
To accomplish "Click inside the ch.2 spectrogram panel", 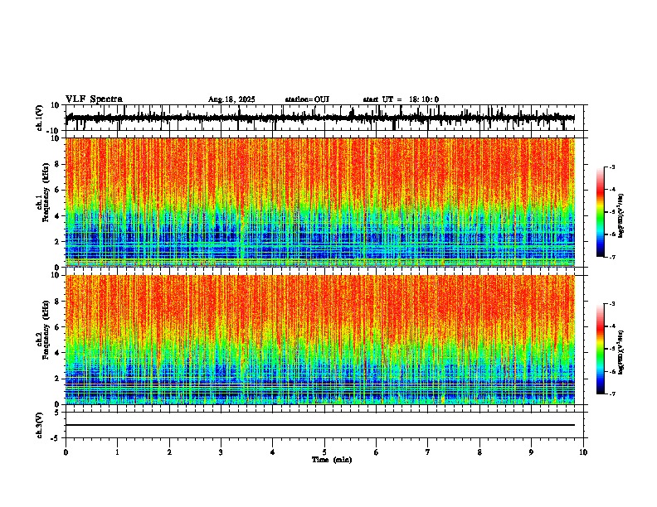I will pos(320,340).
